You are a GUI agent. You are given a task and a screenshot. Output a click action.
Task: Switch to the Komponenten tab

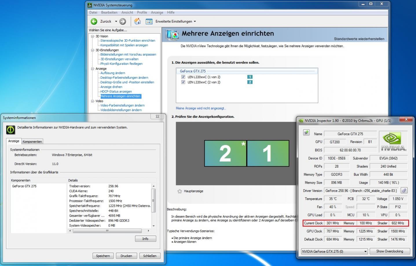32,141
